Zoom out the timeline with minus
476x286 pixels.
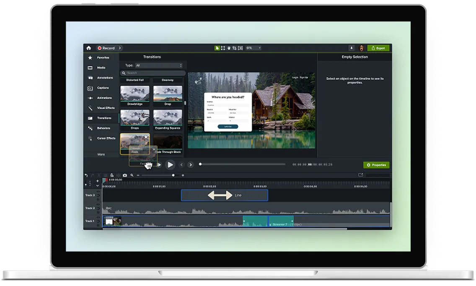point(138,175)
